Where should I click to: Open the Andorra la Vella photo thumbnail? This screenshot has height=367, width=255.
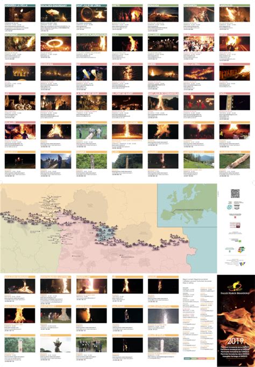click(20, 15)
